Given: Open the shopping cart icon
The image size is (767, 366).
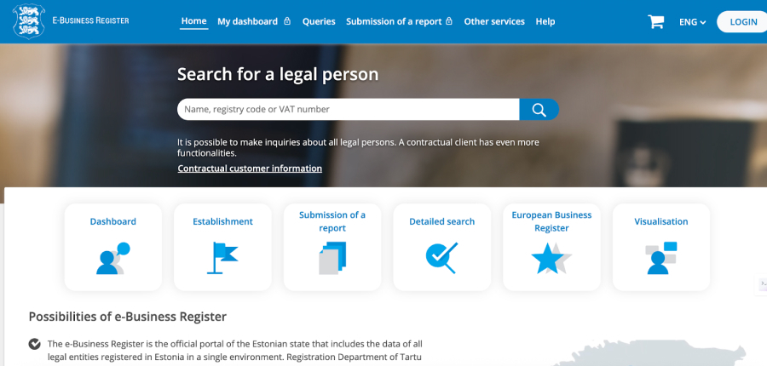Looking at the screenshot, I should click(x=655, y=21).
